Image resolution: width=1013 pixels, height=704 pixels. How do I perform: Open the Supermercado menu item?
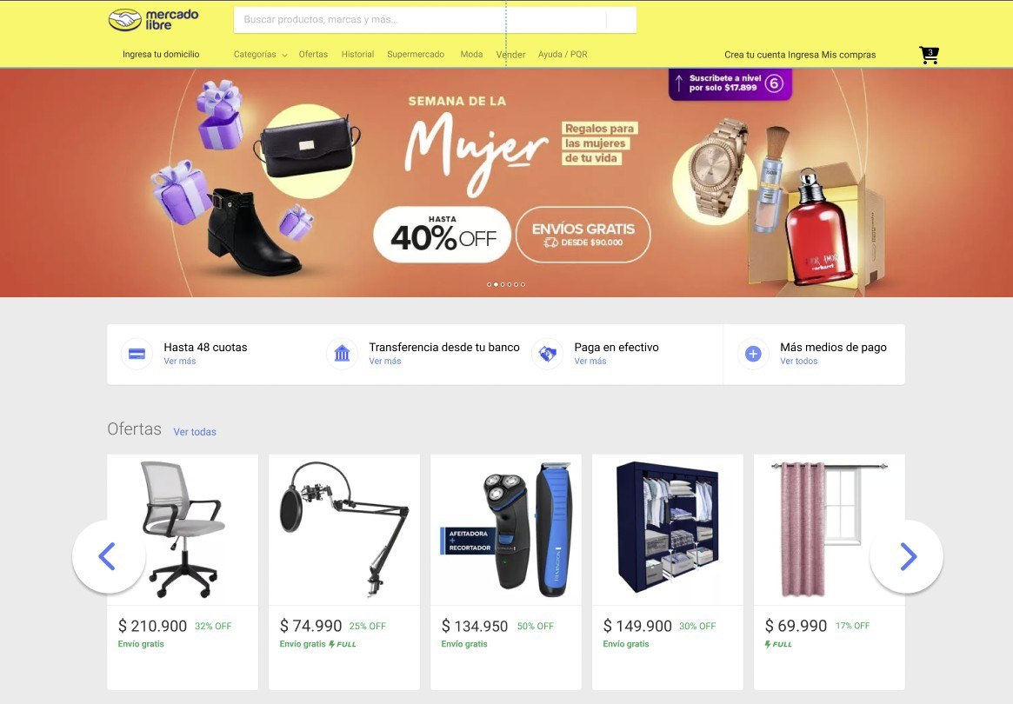tap(416, 54)
